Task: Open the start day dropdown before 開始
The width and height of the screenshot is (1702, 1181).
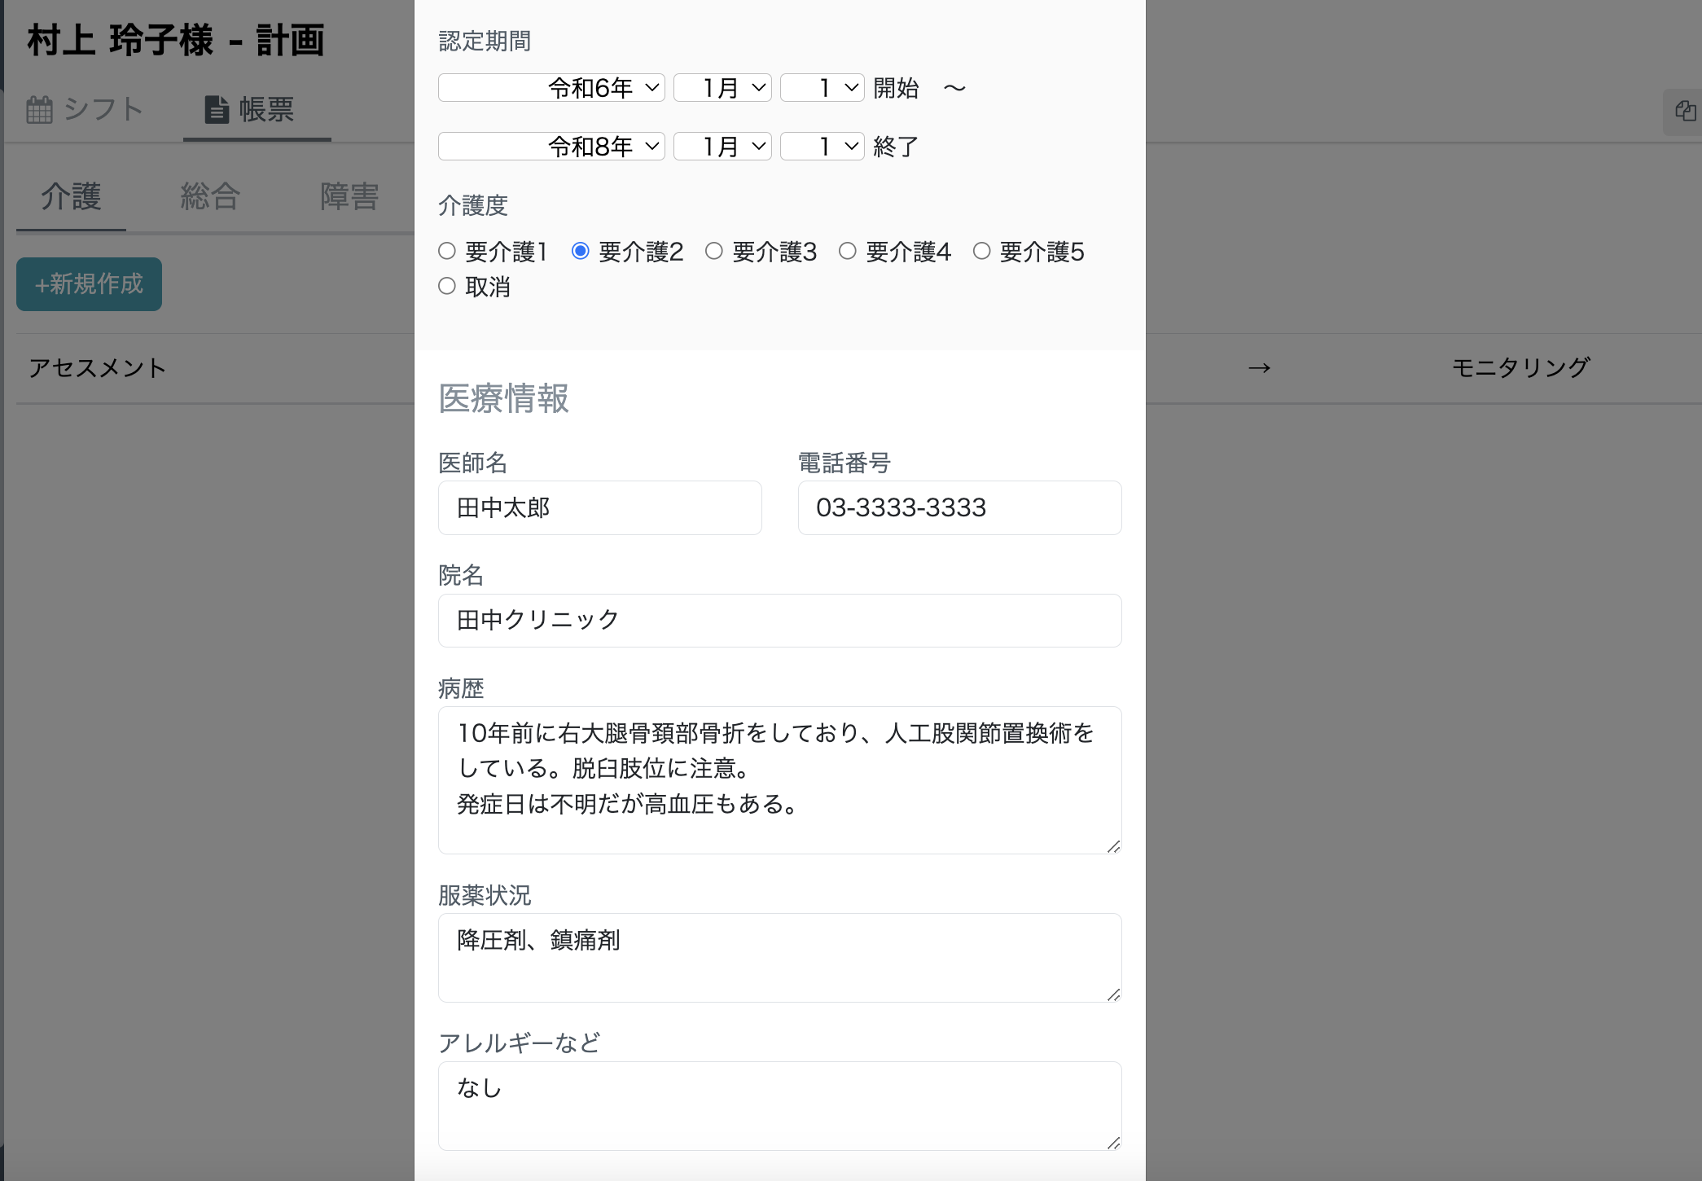Action: [x=822, y=87]
